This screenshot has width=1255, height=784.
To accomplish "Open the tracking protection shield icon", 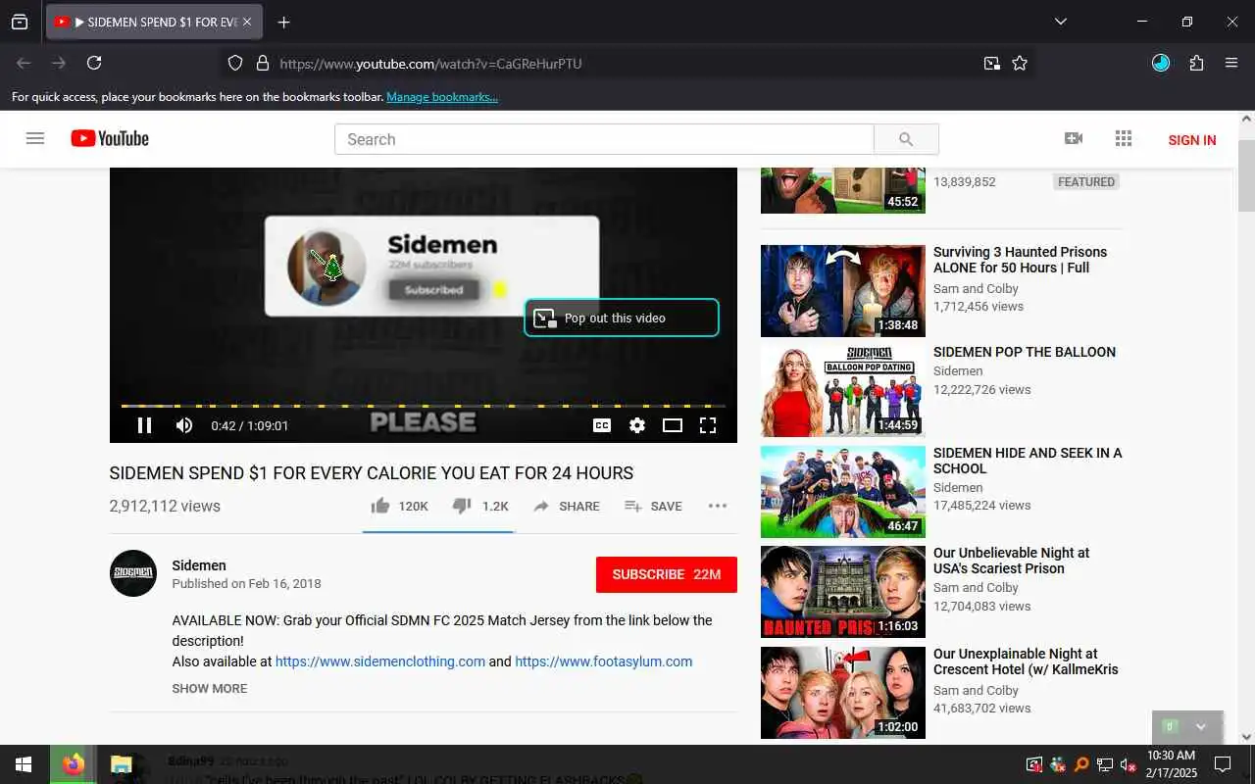I will [x=235, y=63].
